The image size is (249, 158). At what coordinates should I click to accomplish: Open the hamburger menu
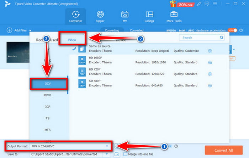coord(215,4)
